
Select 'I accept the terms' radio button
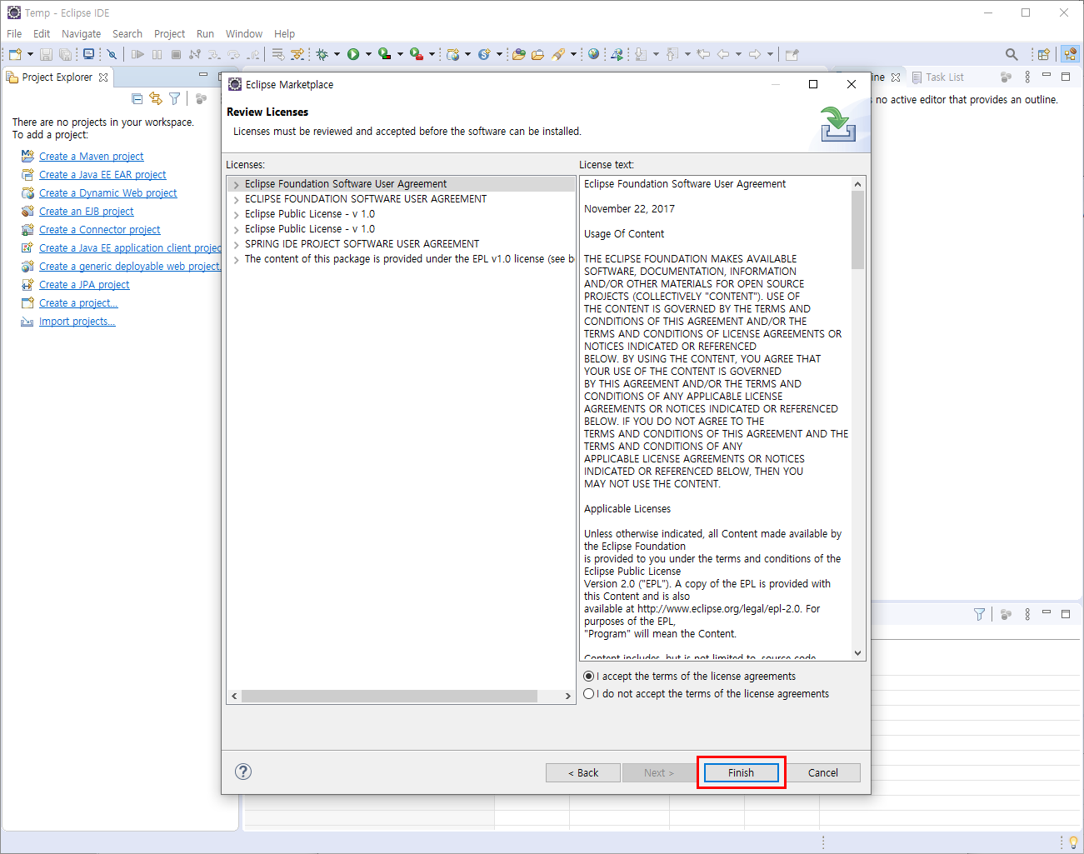[x=589, y=676]
